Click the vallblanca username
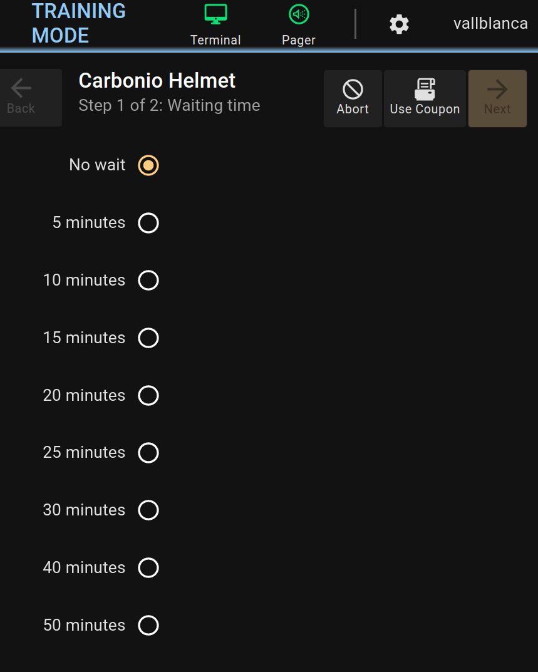Screen dimensions: 538x672 pyautogui.click(x=490, y=24)
